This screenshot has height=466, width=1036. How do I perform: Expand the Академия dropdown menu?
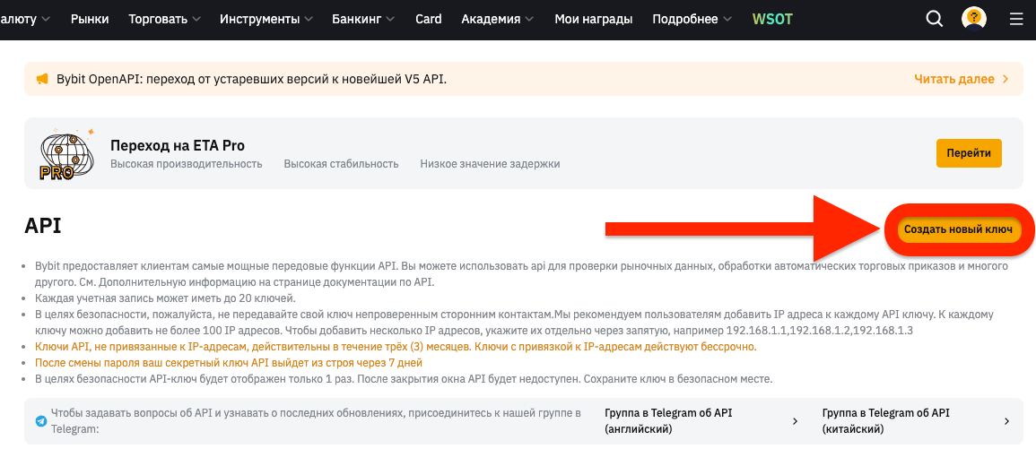498,19
